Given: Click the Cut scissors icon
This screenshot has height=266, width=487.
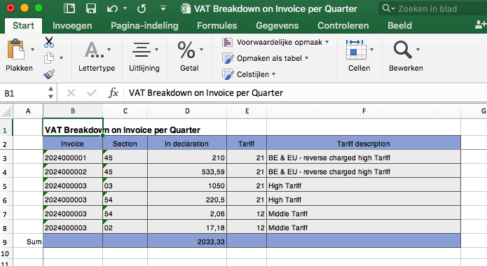Looking at the screenshot, I should tap(49, 42).
